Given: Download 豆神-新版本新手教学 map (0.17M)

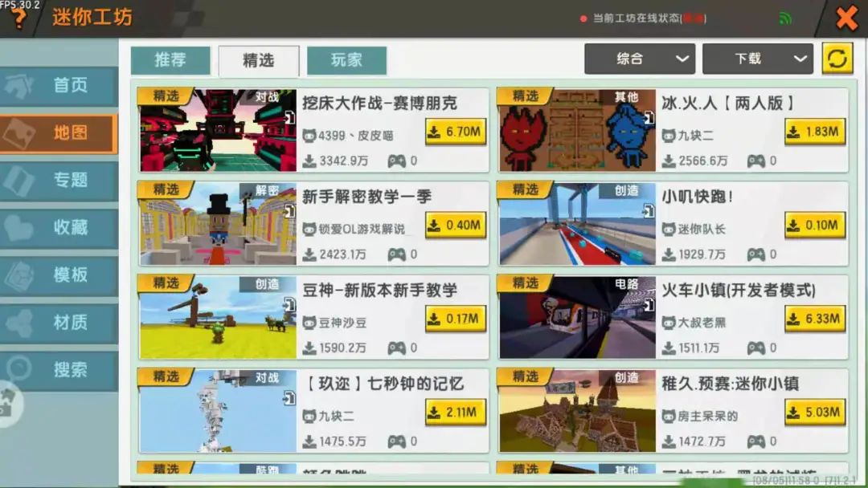Looking at the screenshot, I should click(456, 319).
